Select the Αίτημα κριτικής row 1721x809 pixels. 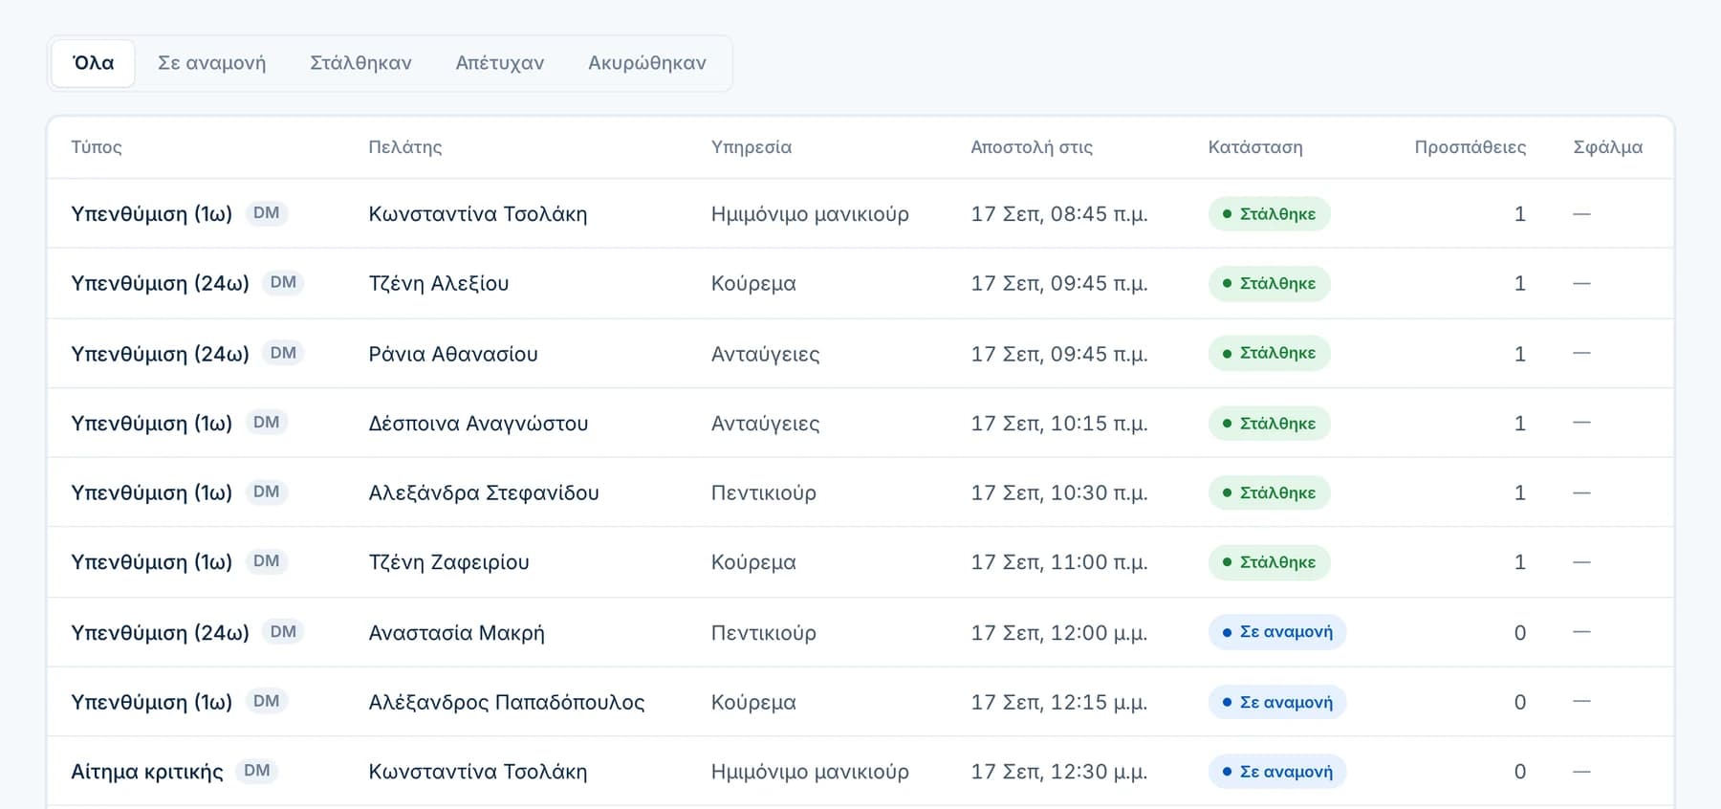click(x=860, y=772)
